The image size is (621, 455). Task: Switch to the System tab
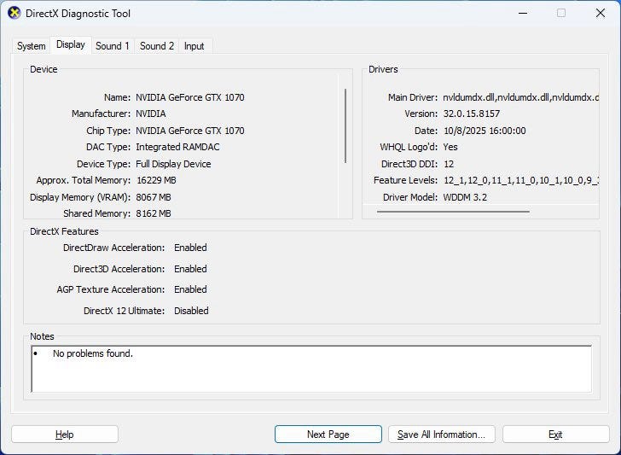click(x=32, y=46)
